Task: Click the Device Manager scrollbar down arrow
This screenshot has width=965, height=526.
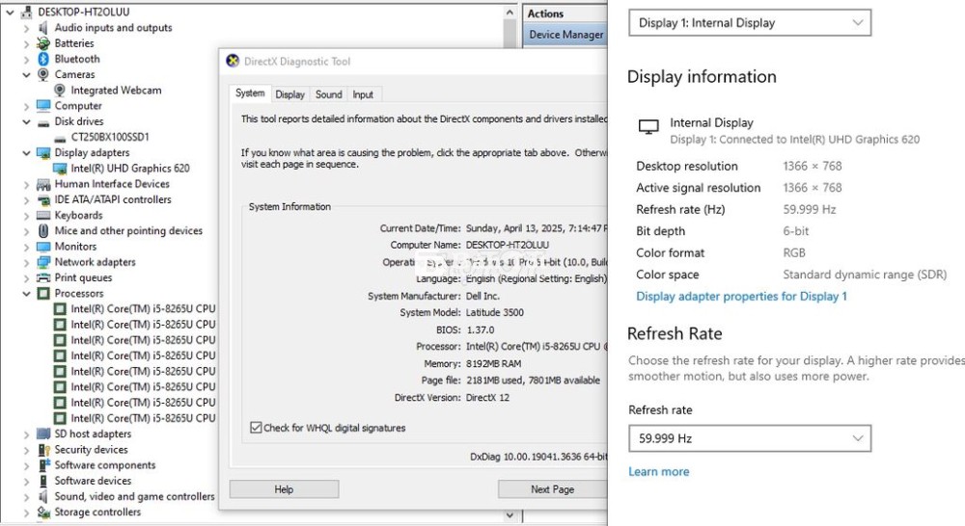Action: [510, 515]
